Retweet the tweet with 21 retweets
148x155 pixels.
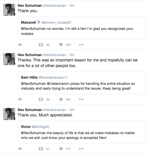[41, 149]
